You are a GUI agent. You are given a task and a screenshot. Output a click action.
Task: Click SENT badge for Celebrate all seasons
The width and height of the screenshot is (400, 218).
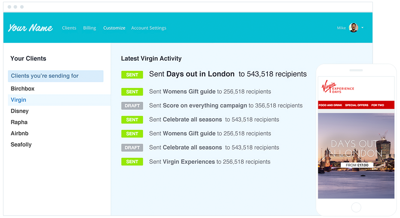132,120
